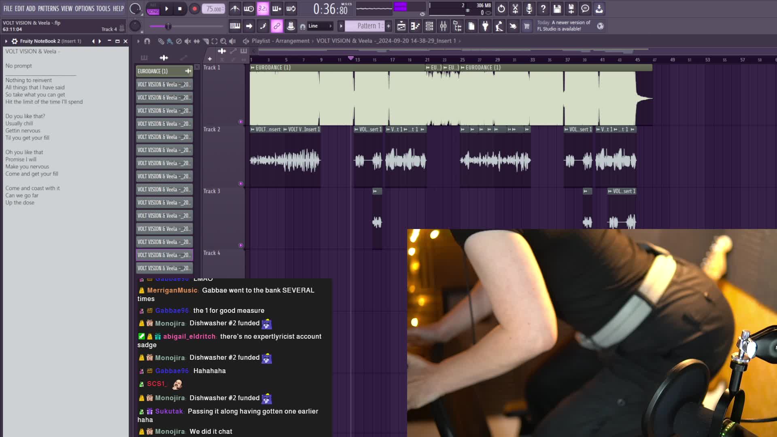Open the newer version of FL Studio notice

click(564, 26)
